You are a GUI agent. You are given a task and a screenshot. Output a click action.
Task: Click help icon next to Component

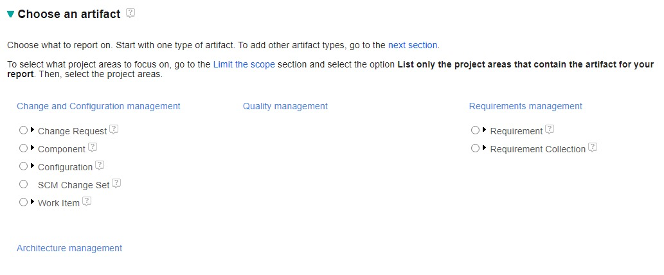pos(93,147)
